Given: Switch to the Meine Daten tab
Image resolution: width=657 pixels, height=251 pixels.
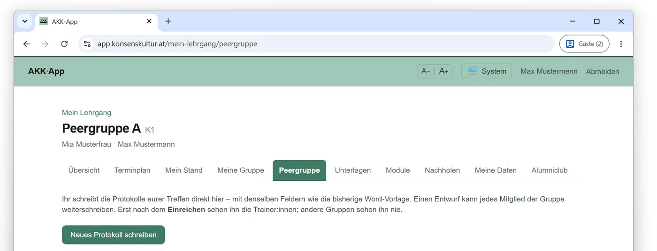Looking at the screenshot, I should (496, 170).
